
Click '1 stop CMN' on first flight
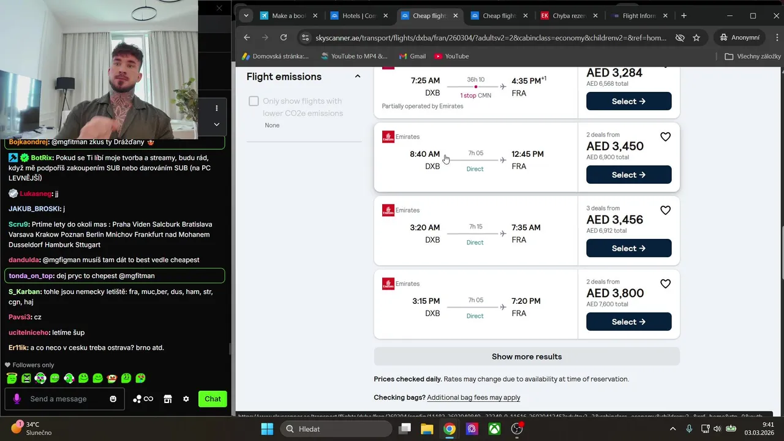click(x=475, y=96)
